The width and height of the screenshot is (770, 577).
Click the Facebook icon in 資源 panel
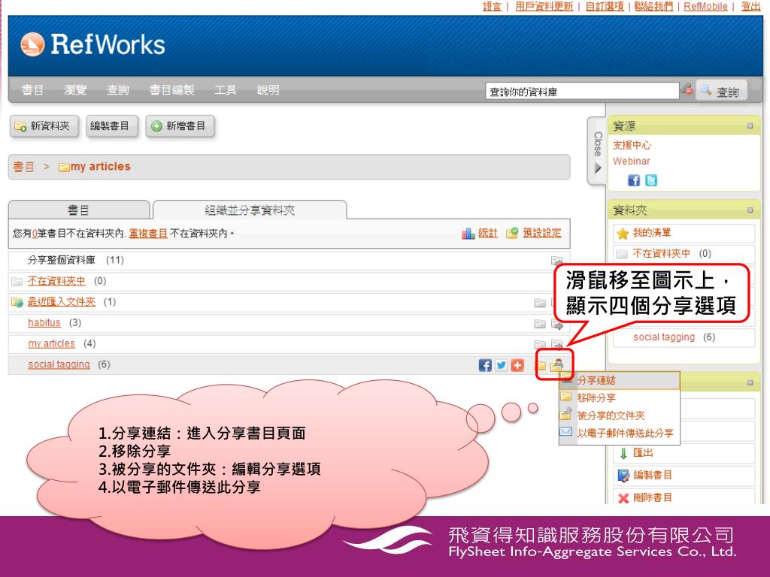click(x=634, y=180)
